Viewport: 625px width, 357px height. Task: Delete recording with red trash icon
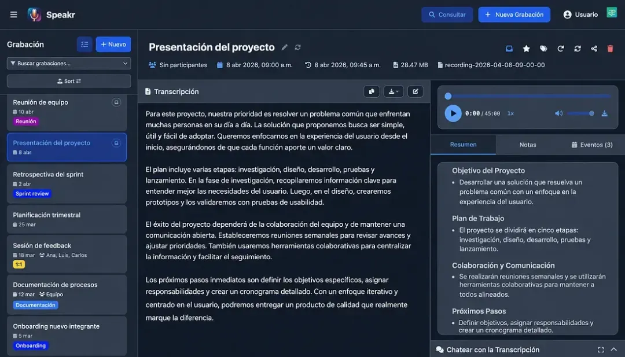610,49
